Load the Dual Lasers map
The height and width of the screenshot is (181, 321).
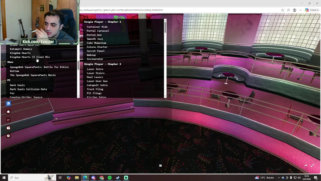tap(95, 77)
